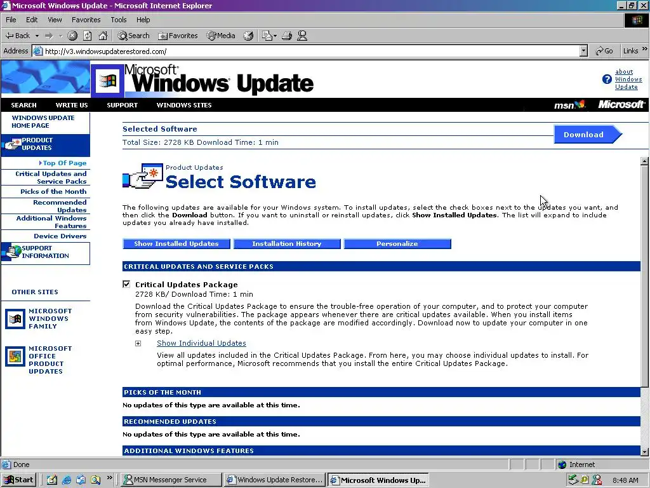Jump to Picks of the Month

[53, 191]
